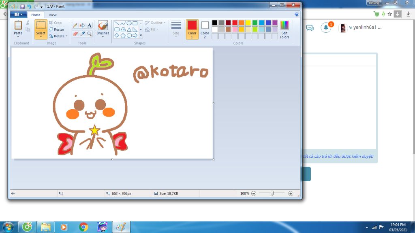Click the Resize button
The image size is (415, 233).
57,29
